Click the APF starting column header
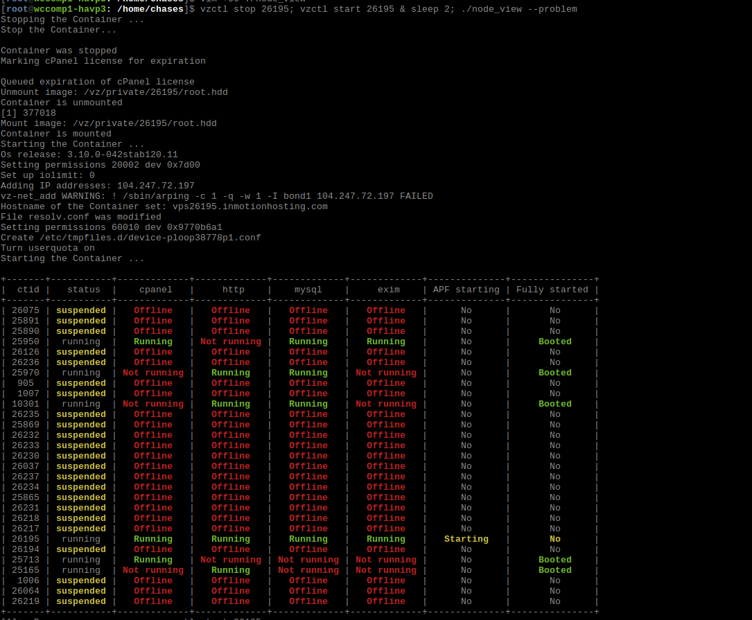This screenshot has width=752, height=620. [466, 290]
